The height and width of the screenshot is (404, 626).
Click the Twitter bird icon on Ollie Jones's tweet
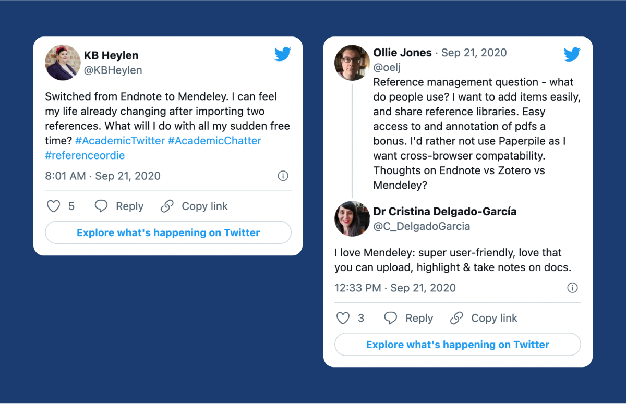click(x=572, y=54)
